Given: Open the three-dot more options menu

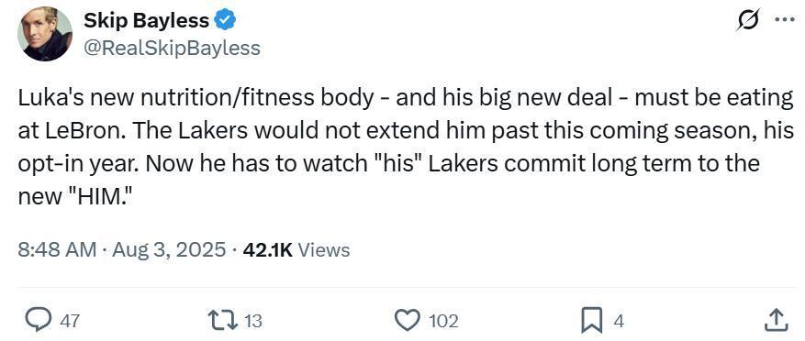Looking at the screenshot, I should pyautogui.click(x=784, y=20).
